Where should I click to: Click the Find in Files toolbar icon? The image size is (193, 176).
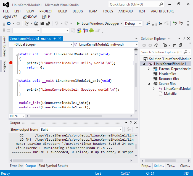(148, 23)
